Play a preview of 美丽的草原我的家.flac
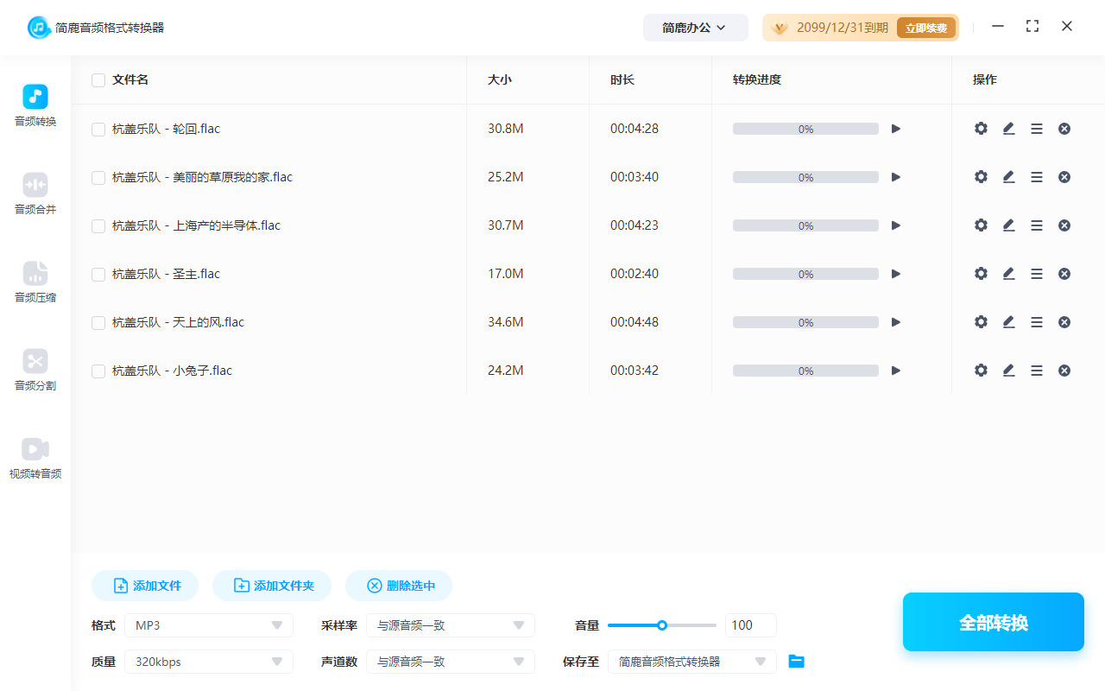 click(895, 176)
